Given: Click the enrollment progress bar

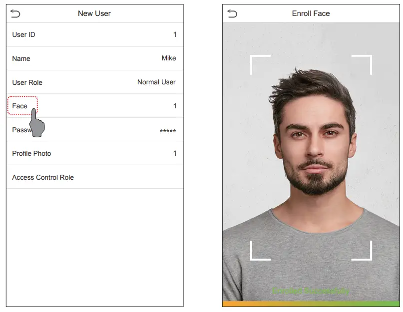Looking at the screenshot, I should [311, 304].
